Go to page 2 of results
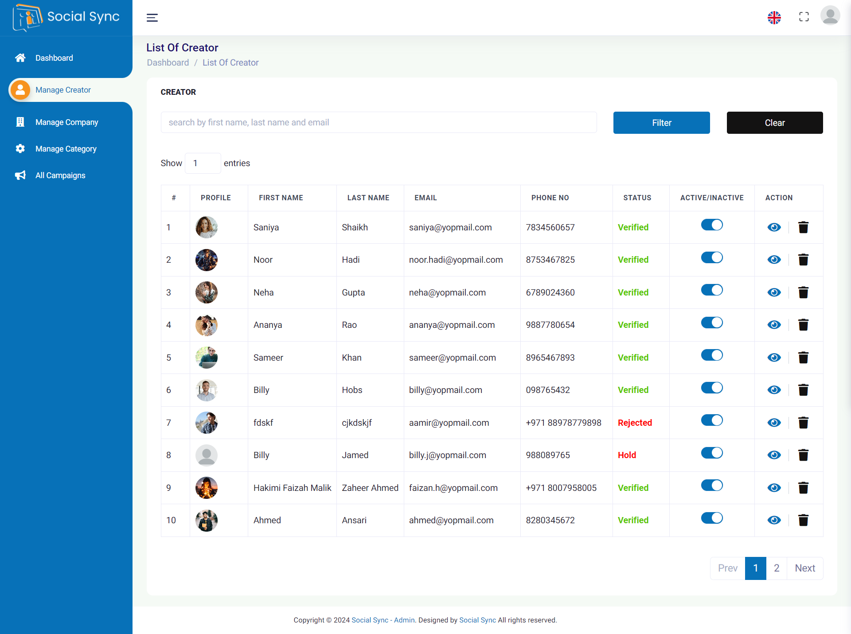The image size is (851, 634). click(x=776, y=568)
